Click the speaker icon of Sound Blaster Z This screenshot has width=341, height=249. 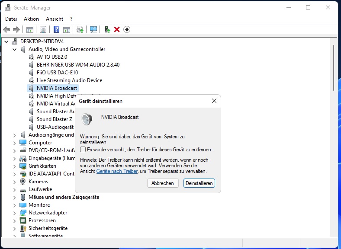[x=32, y=119]
